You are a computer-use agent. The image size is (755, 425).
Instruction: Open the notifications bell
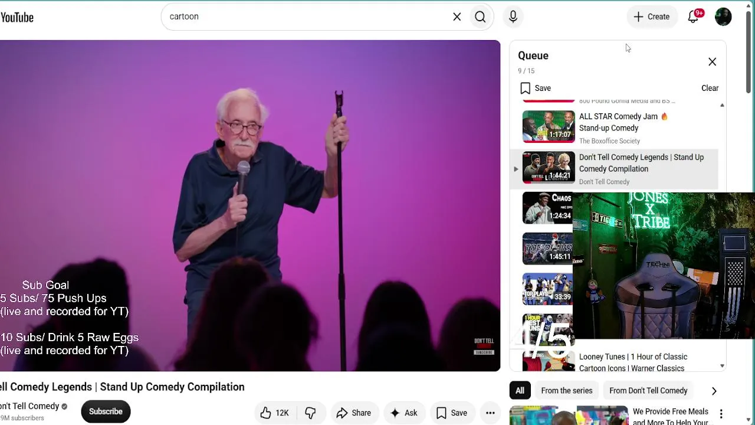pyautogui.click(x=694, y=17)
